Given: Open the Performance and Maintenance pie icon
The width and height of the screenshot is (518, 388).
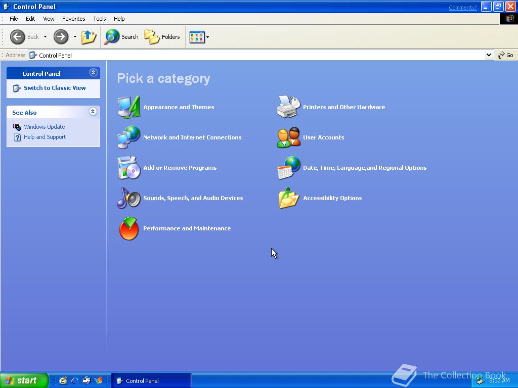Looking at the screenshot, I should (129, 228).
